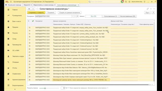The image size is (162, 91).
Task: Add form to favorites with star icon
Action: (37, 9)
